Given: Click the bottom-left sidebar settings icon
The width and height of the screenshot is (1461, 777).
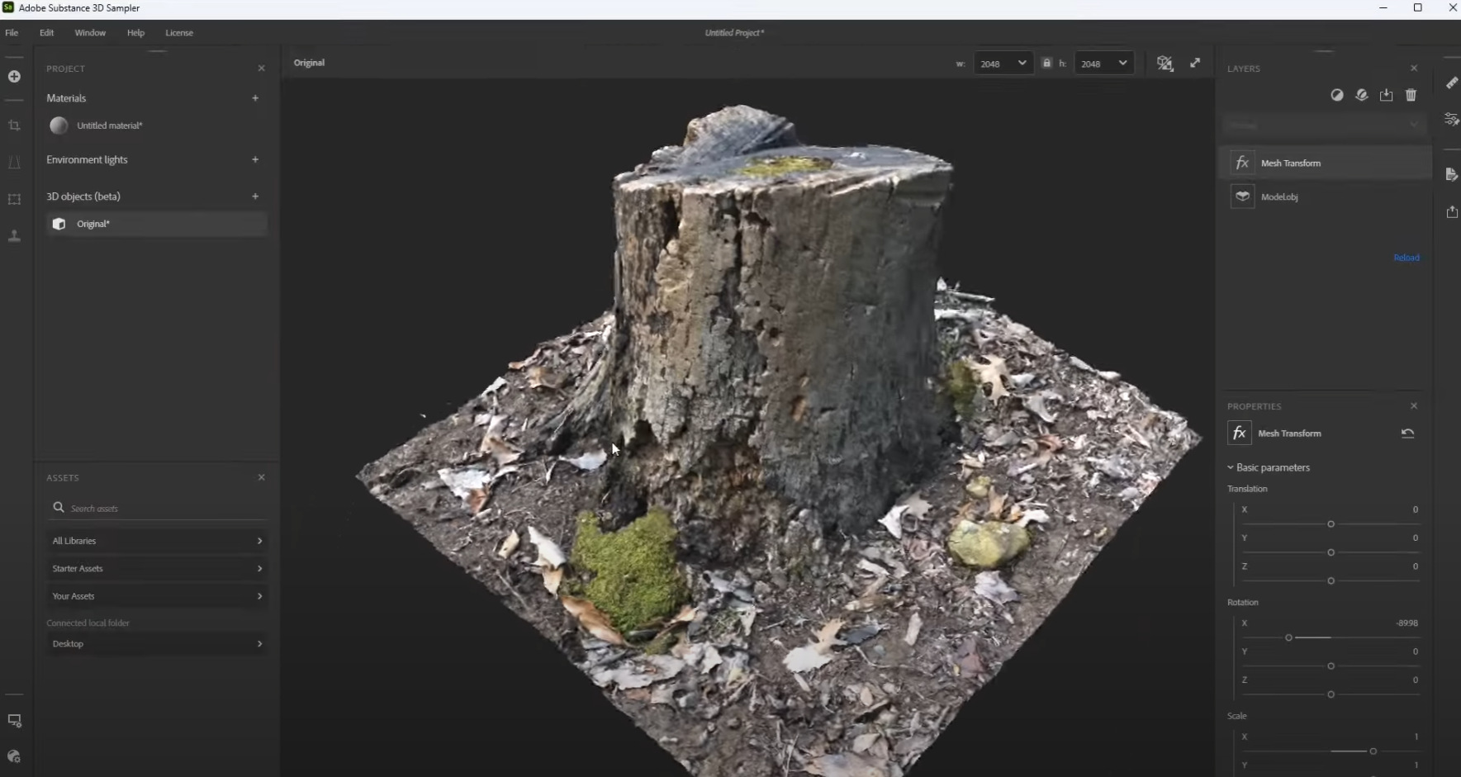Looking at the screenshot, I should click(14, 756).
